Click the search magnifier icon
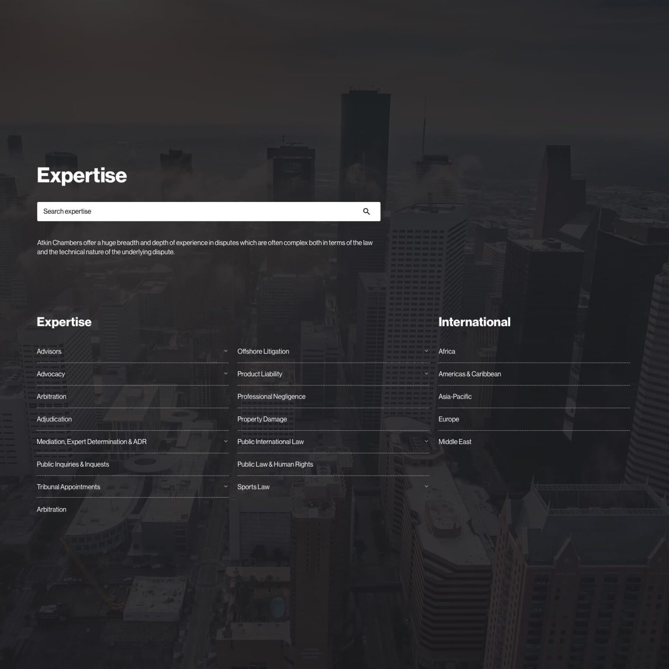 coord(366,211)
